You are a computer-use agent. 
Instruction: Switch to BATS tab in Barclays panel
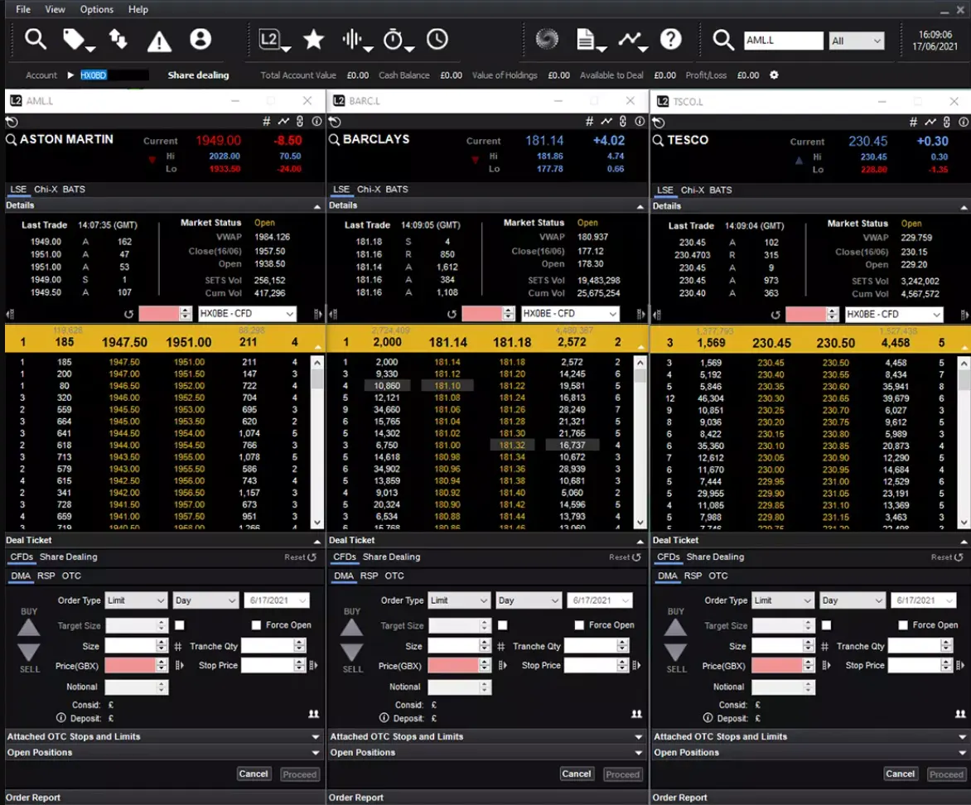click(397, 190)
